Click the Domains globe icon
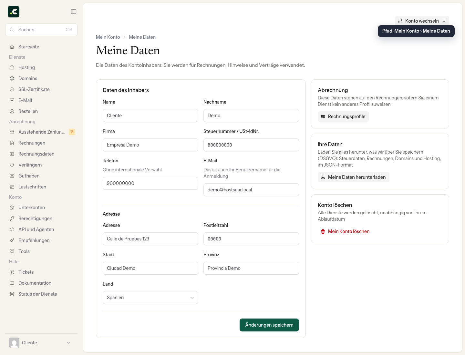 point(12,78)
